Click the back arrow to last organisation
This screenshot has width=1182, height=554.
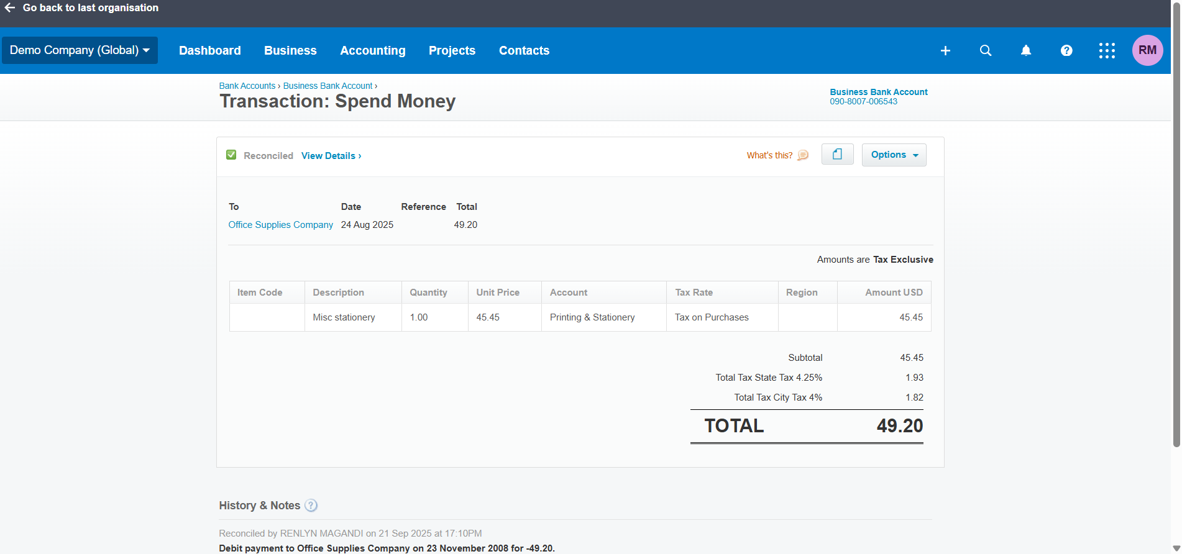click(x=10, y=7)
